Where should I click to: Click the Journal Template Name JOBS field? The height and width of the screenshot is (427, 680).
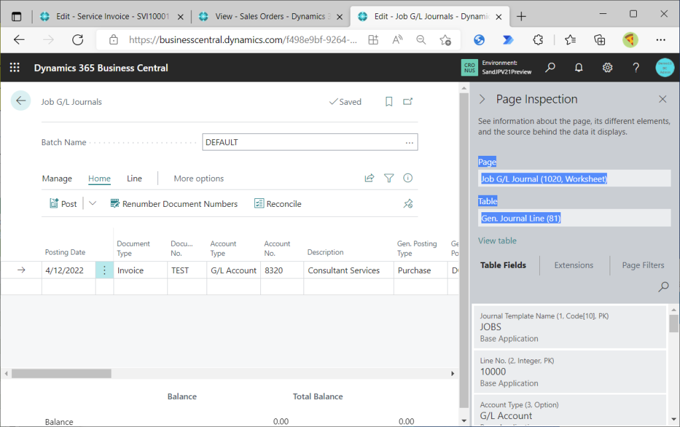coord(570,327)
